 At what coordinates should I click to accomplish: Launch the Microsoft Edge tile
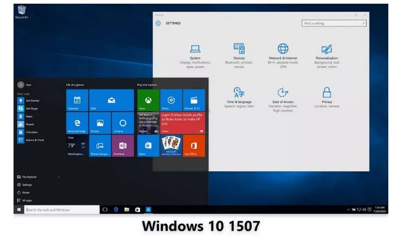[77, 123]
